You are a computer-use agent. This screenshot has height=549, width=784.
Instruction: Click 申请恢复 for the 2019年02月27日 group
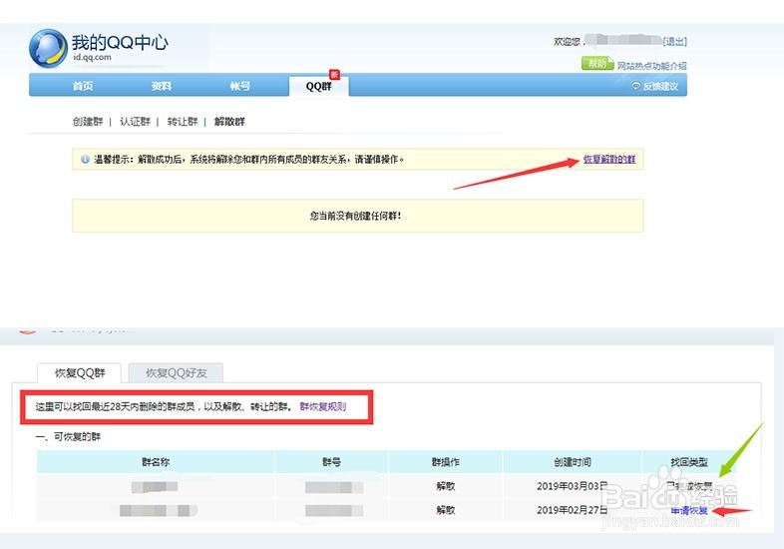pos(689,510)
